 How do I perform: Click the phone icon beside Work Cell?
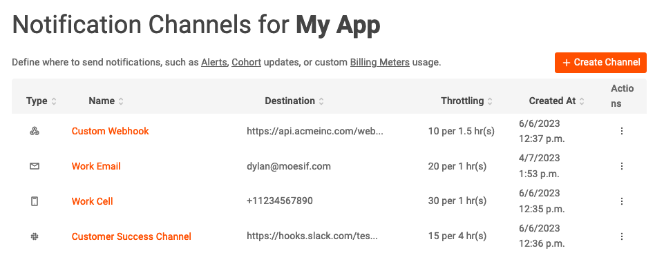35,201
